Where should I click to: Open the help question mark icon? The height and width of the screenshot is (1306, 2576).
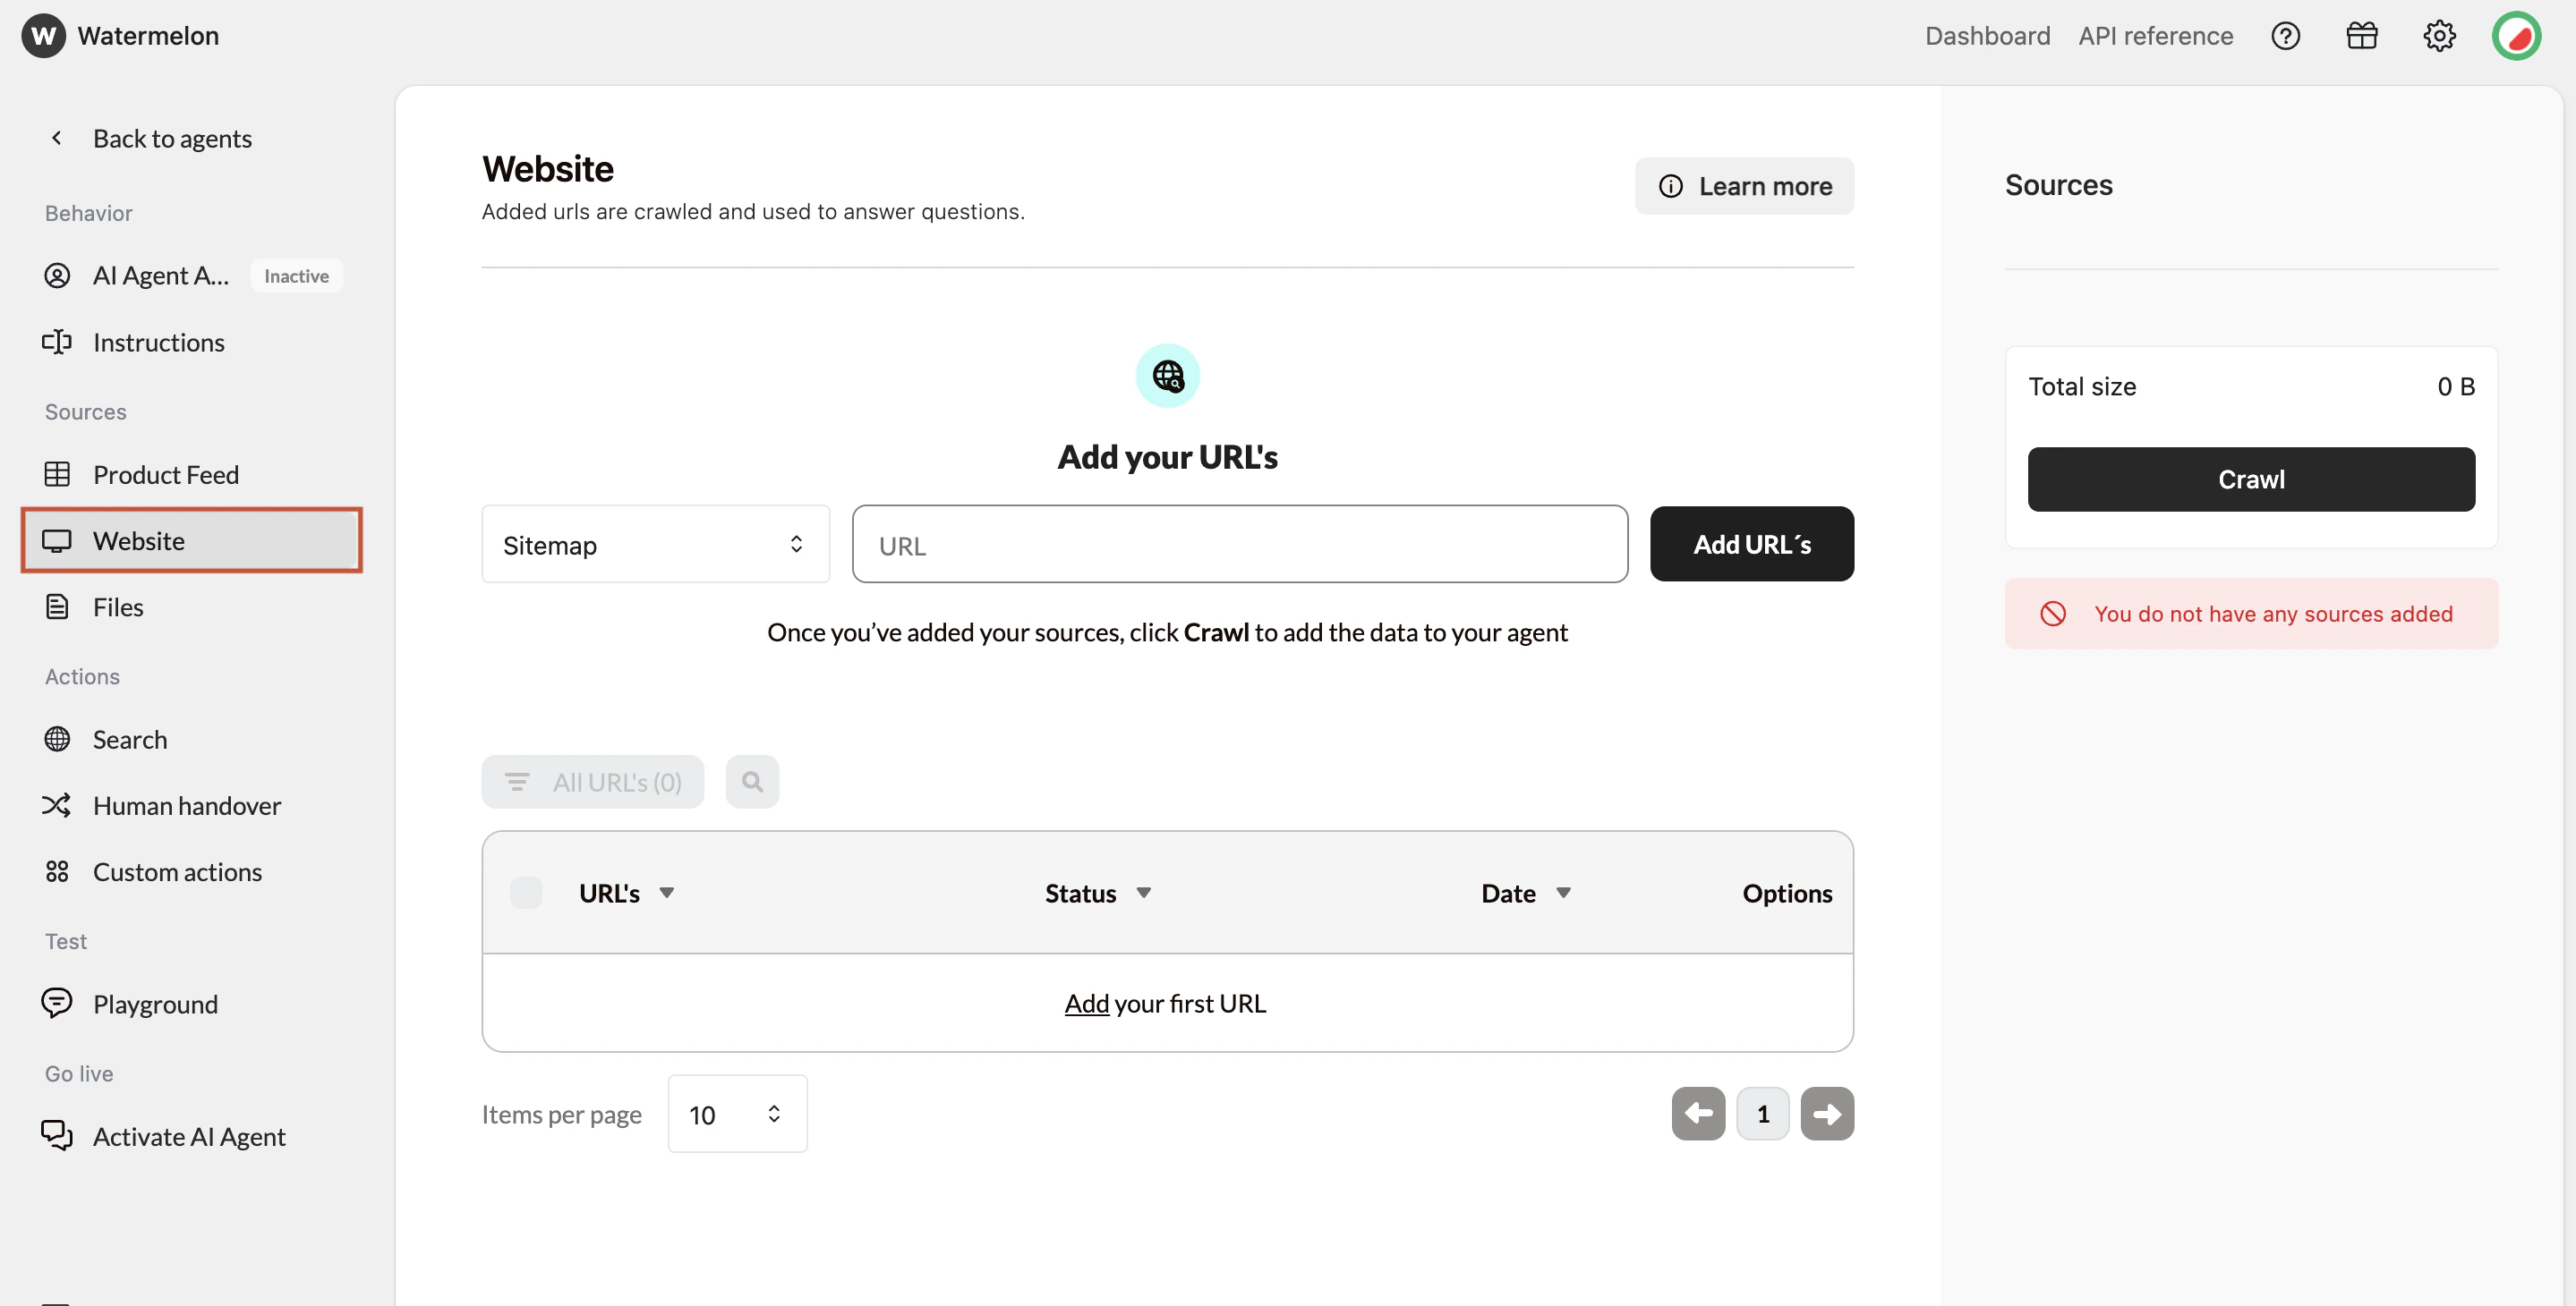pos(2285,36)
